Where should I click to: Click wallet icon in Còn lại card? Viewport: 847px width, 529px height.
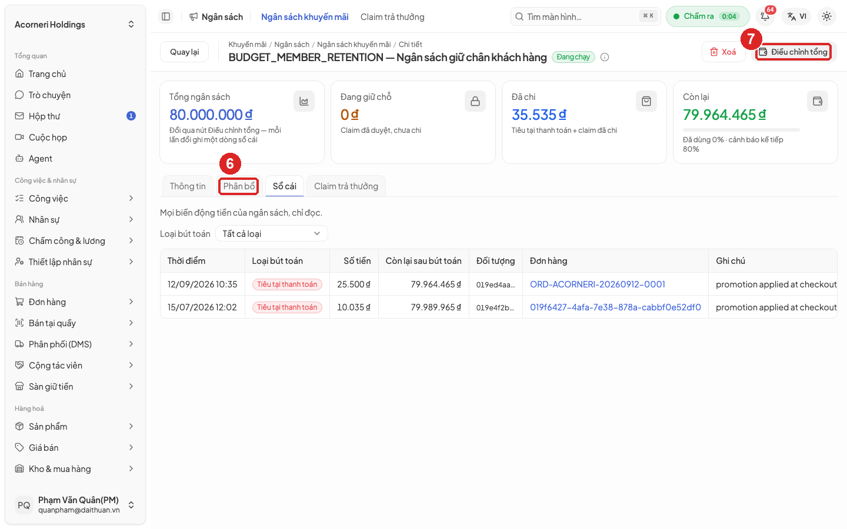818,101
